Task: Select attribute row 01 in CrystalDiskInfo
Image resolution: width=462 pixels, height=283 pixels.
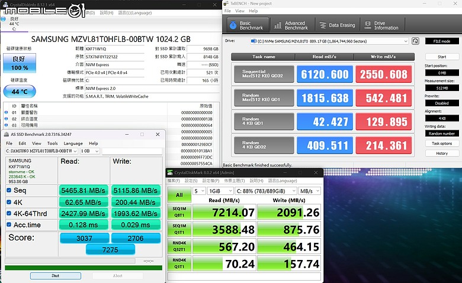Action: 108,112
